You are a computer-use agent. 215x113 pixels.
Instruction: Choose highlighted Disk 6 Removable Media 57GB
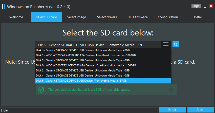[103, 81]
